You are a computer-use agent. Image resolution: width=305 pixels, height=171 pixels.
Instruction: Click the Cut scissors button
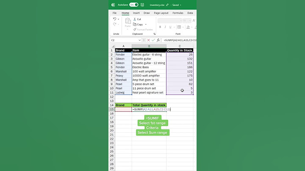point(137,19)
